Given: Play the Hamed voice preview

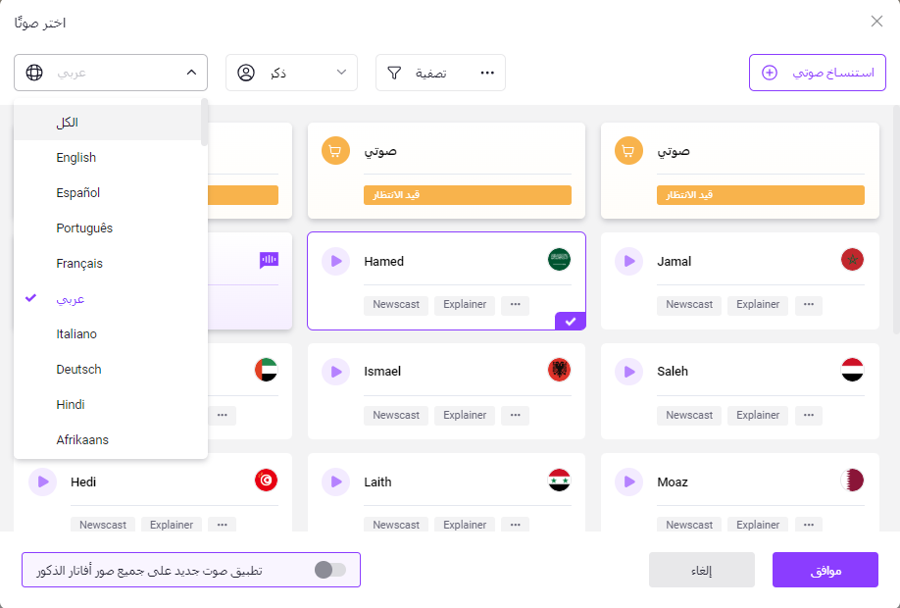Looking at the screenshot, I should pos(336,261).
